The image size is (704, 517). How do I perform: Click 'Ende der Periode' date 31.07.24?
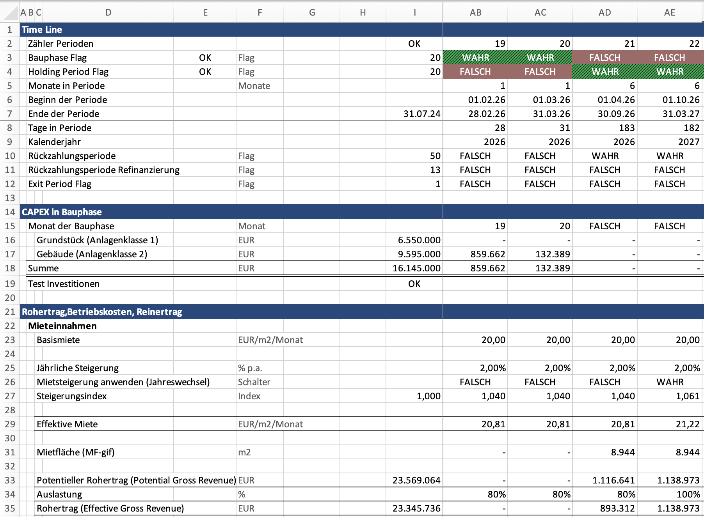pyautogui.click(x=421, y=114)
